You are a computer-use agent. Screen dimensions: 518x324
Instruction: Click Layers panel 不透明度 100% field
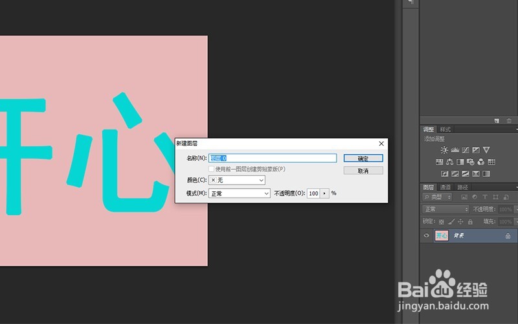[x=506, y=209]
